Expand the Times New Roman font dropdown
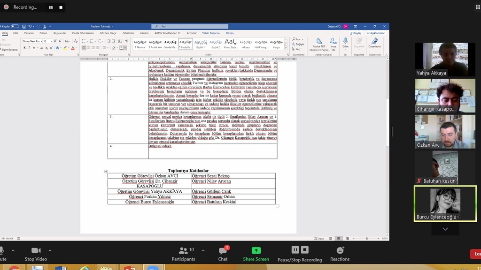This screenshot has width=481, height=270. click(x=42, y=41)
